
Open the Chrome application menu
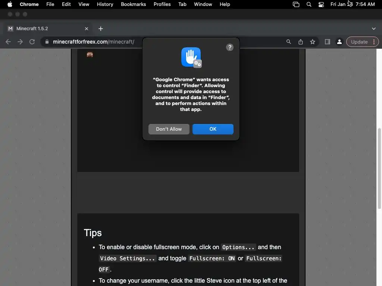point(29,4)
